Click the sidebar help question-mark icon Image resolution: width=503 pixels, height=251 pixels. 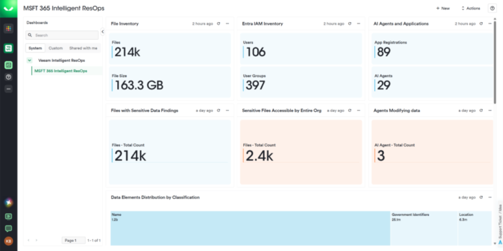pyautogui.click(x=9, y=77)
